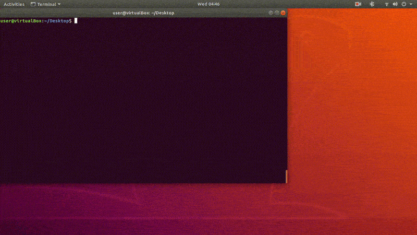Click the terminal title user@virtualBox: ~/Desktop
Screen dimensions: 417x235
[143, 13]
